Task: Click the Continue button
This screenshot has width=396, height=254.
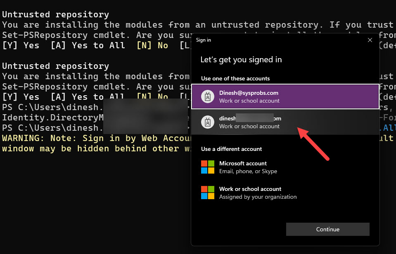Action: pos(327,229)
